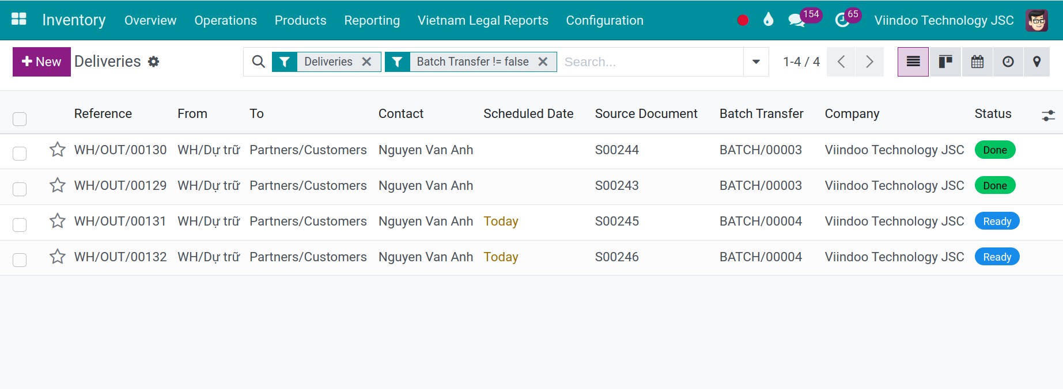Click the funnel icon on the Batch Transfer facet

pos(397,62)
